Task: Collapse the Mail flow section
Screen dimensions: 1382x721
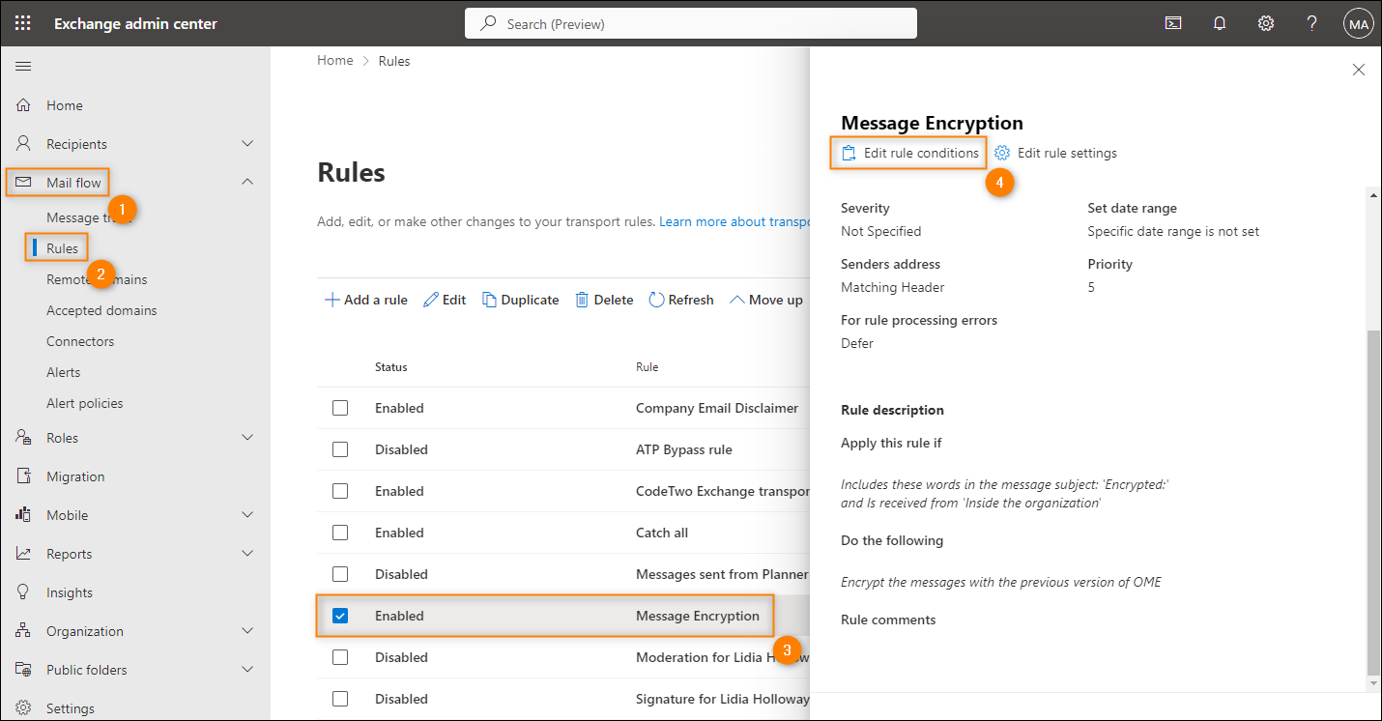Action: (x=246, y=182)
